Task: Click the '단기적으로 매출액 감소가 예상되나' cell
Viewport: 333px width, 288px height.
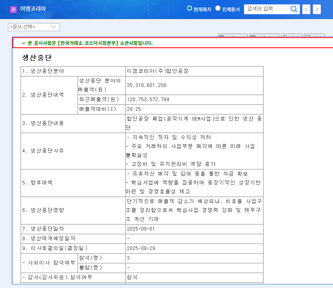Action: click(x=194, y=210)
